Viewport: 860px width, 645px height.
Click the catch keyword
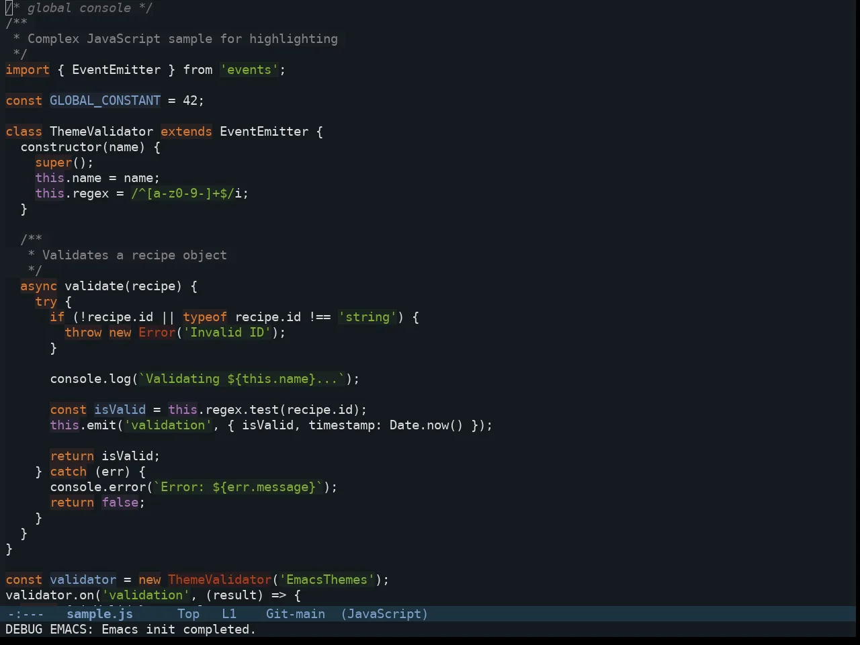coord(68,472)
